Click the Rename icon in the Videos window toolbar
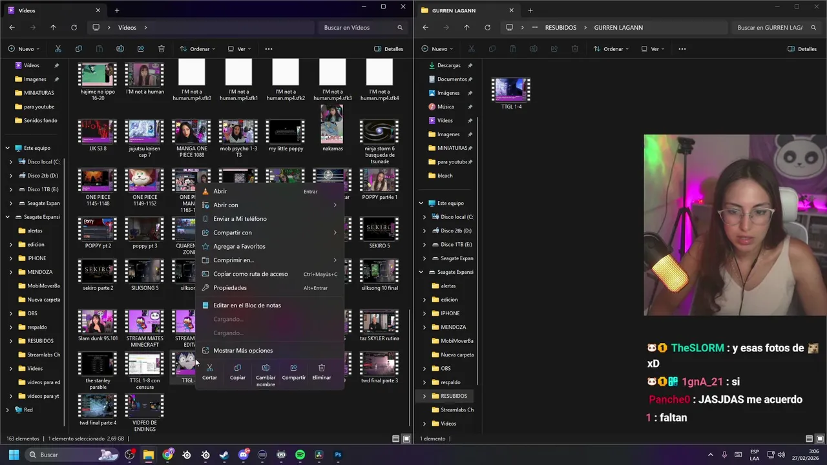Viewport: 827px width, 465px height. tap(120, 49)
